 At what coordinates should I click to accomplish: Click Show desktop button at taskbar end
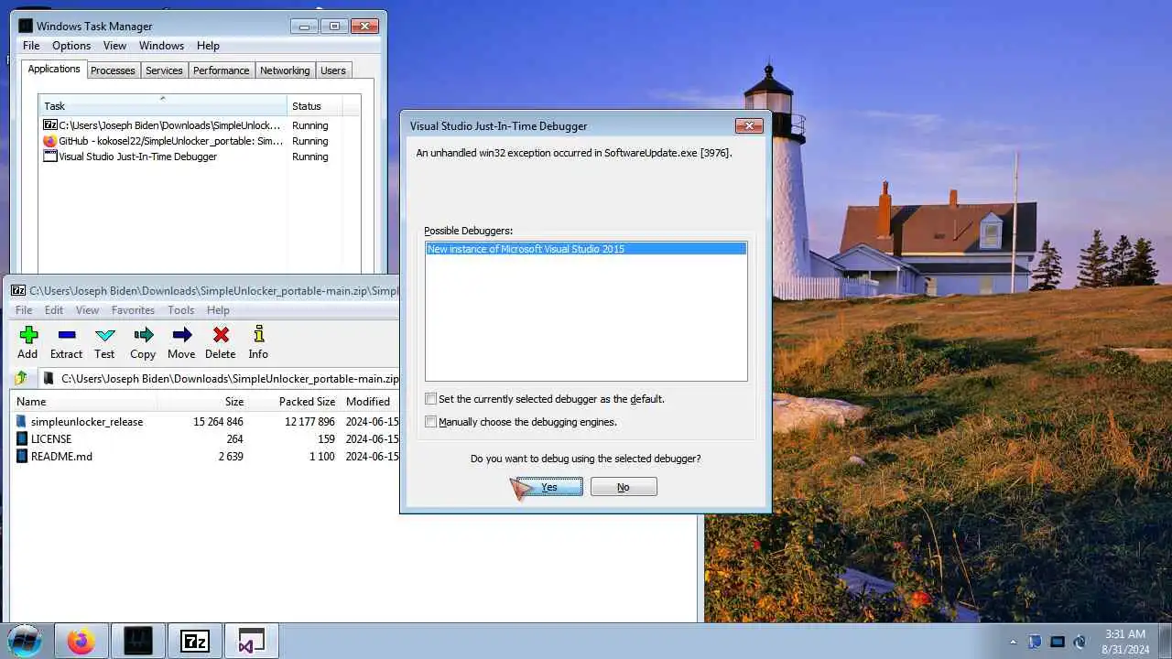(1165, 642)
